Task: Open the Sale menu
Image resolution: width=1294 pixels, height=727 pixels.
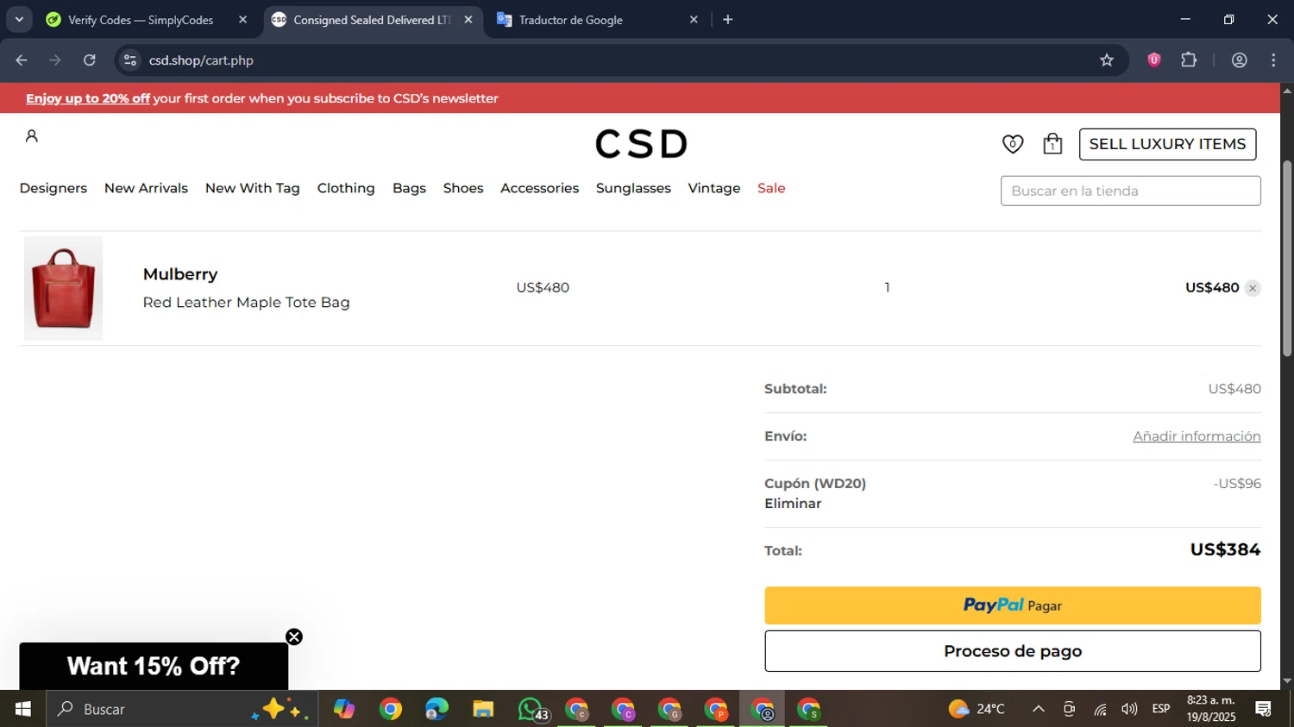Action: point(771,188)
